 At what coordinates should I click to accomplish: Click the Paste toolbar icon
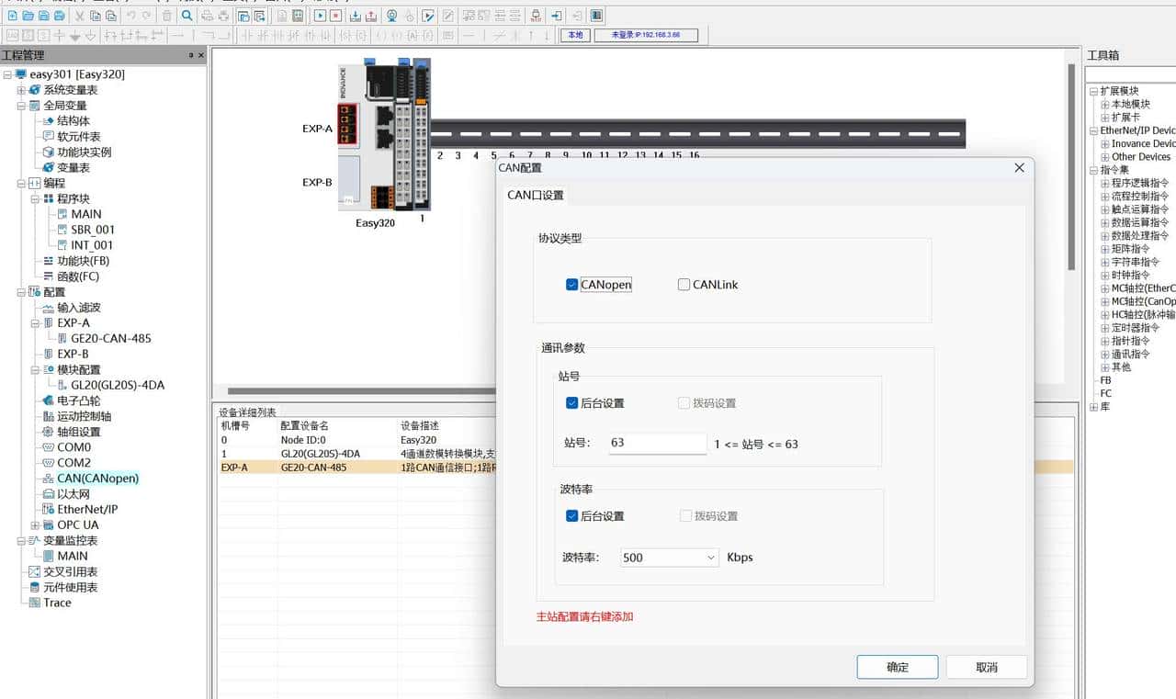click(110, 16)
